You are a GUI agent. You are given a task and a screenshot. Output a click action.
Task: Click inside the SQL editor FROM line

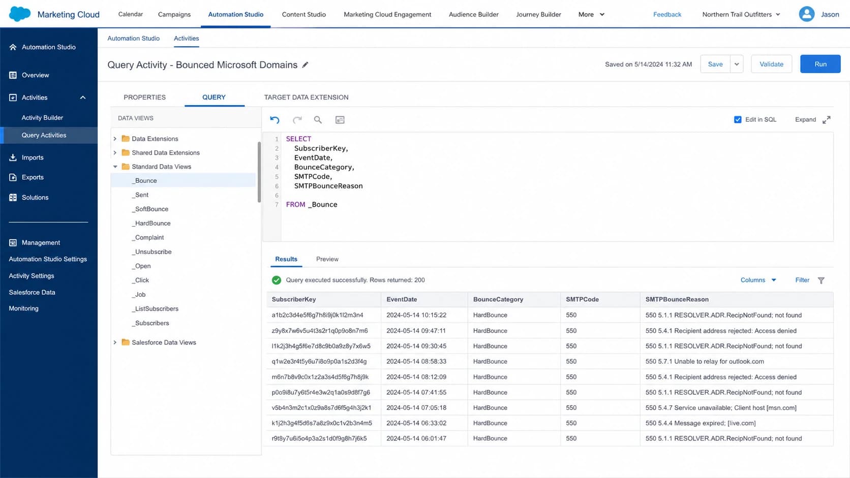[x=312, y=204]
